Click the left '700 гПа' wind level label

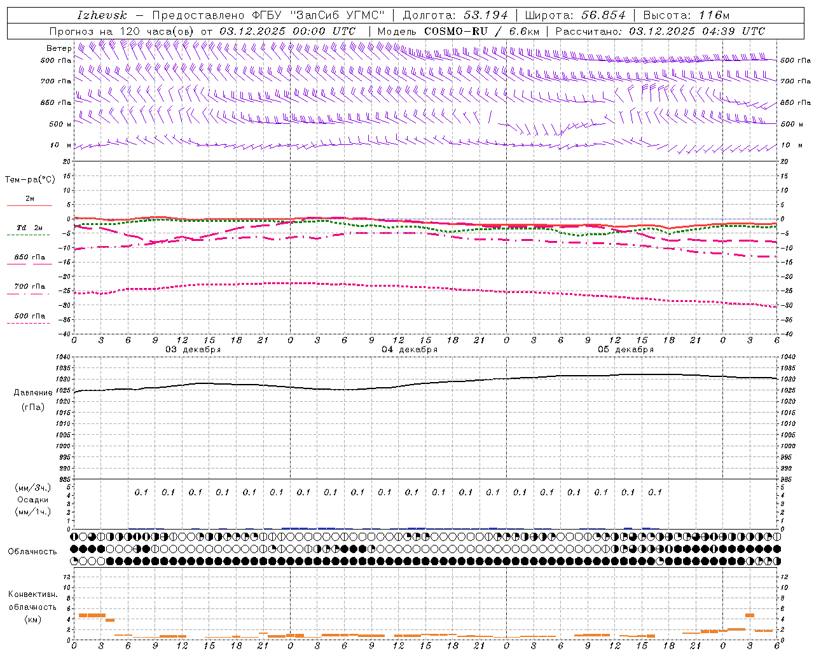coord(56,81)
